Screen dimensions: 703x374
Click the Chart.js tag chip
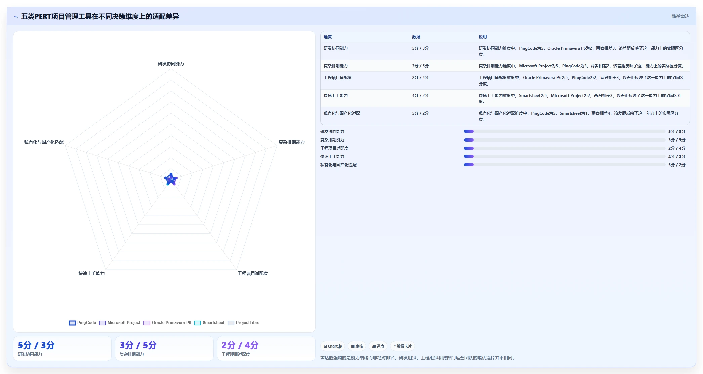(x=333, y=346)
